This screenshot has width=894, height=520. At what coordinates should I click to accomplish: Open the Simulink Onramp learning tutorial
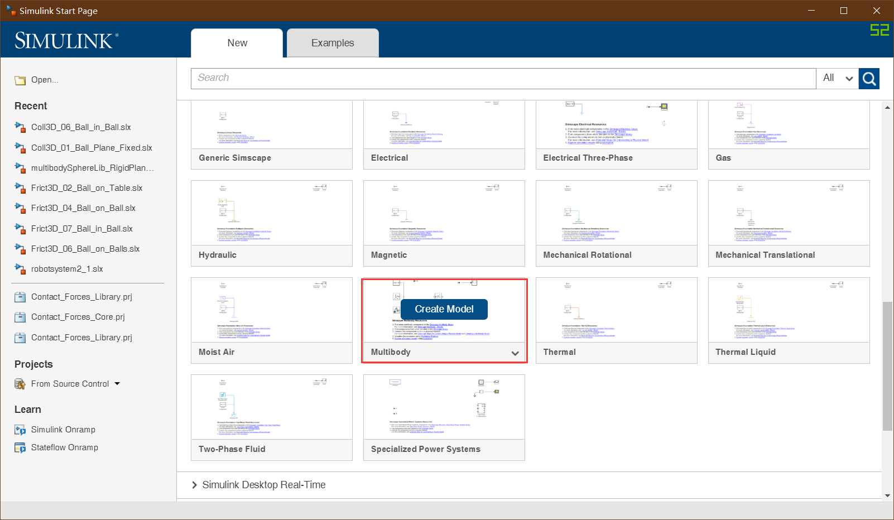click(x=63, y=429)
